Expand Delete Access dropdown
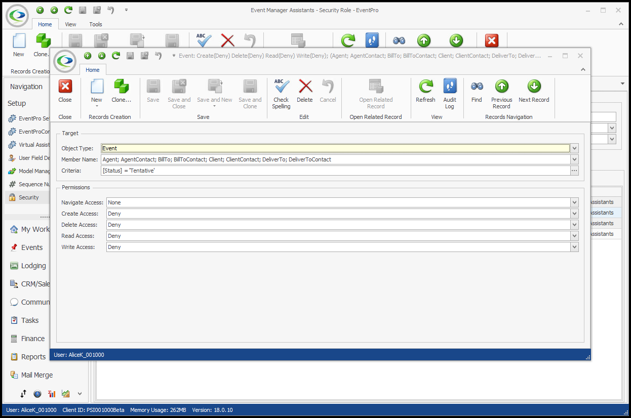Screen dimensions: 631x418 (574, 225)
